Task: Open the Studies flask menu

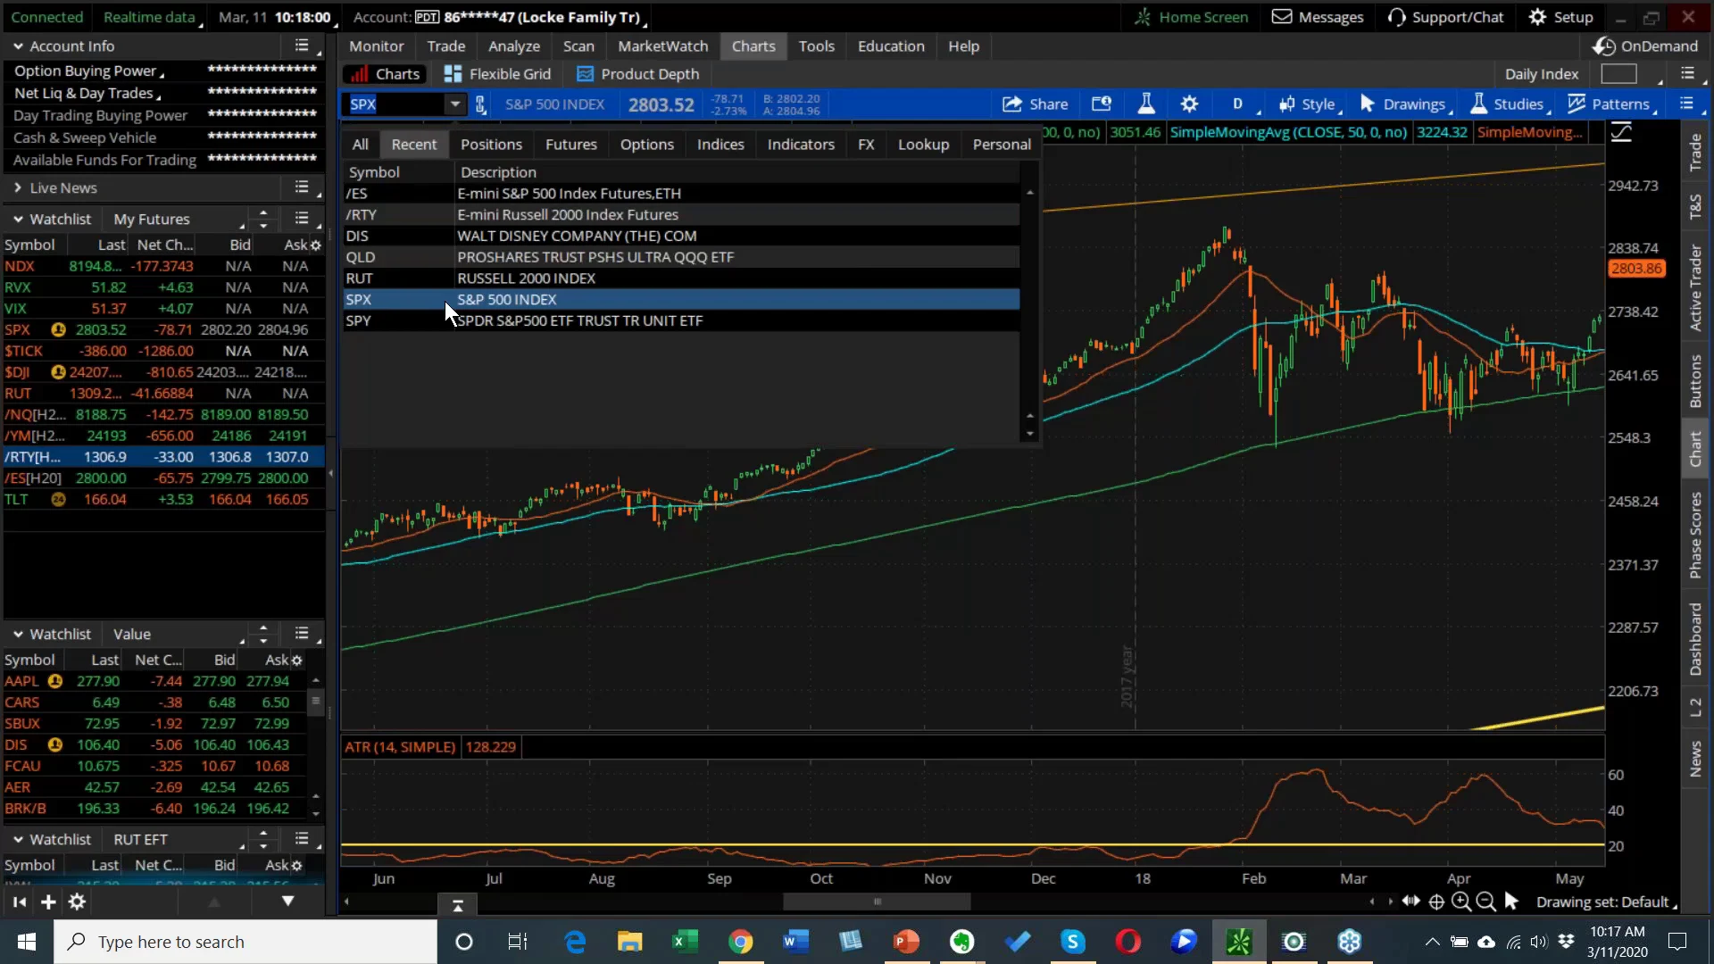Action: (1509, 104)
